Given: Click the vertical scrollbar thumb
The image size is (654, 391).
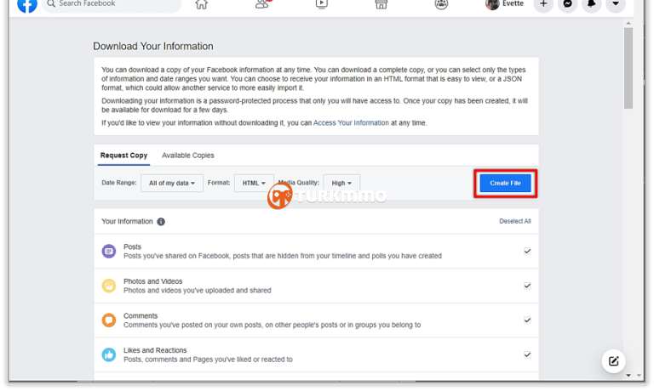Looking at the screenshot, I should (x=628, y=68).
